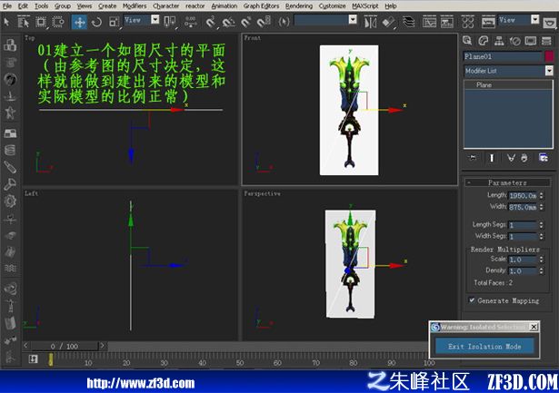Image resolution: width=559 pixels, height=393 pixels.
Task: Toggle Percent Snap
Action: [x=245, y=22]
